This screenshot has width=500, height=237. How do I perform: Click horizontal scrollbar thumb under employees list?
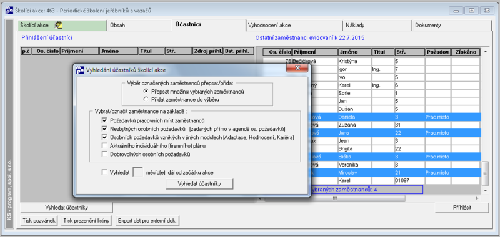point(335,198)
